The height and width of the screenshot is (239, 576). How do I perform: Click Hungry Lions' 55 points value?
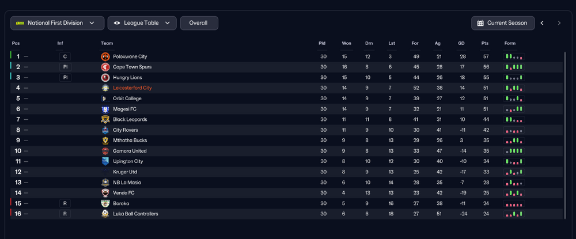[x=486, y=78]
